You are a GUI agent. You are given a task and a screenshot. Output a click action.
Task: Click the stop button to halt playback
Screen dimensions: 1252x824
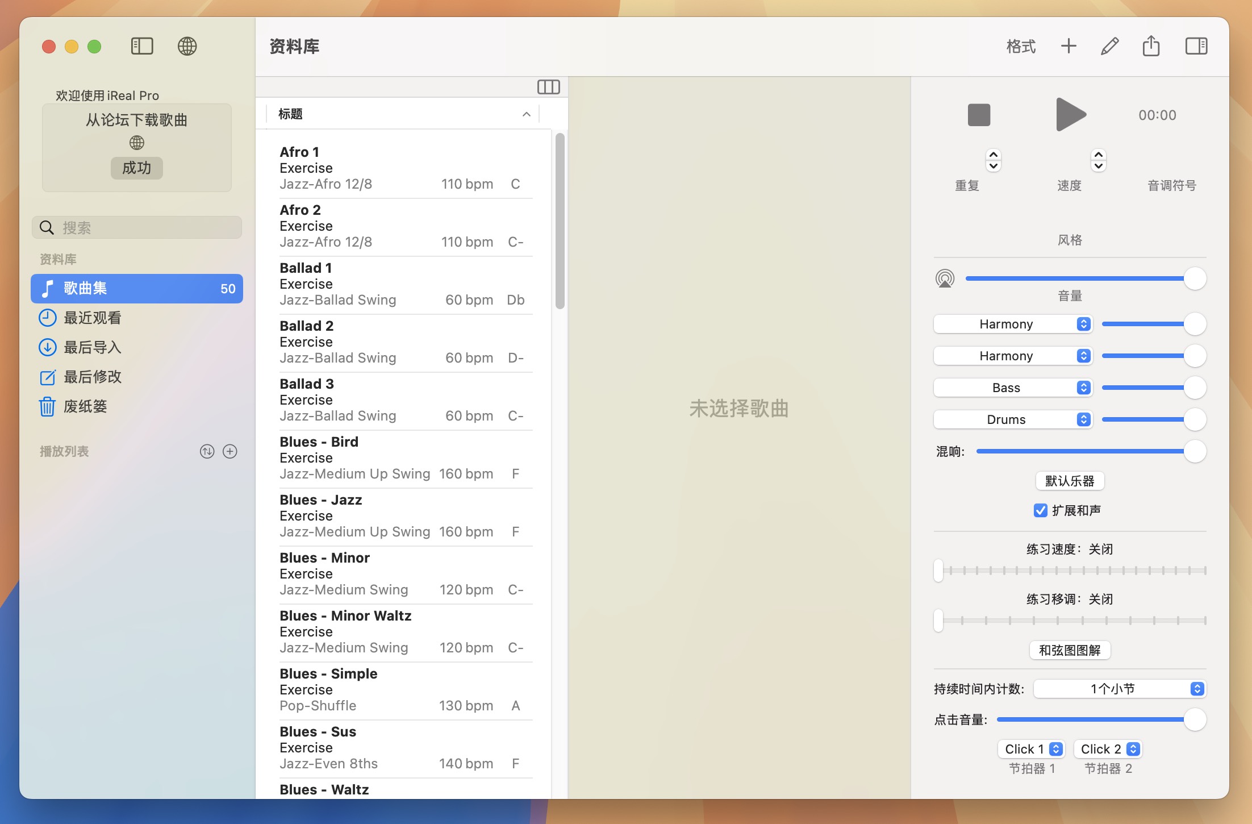pyautogui.click(x=979, y=115)
